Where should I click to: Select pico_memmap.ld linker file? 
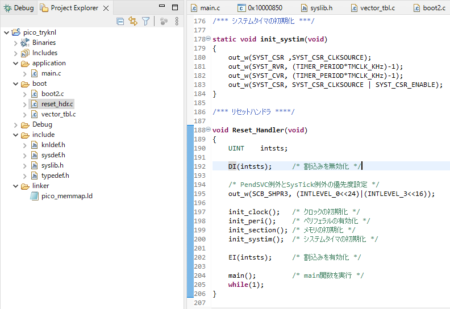click(66, 196)
